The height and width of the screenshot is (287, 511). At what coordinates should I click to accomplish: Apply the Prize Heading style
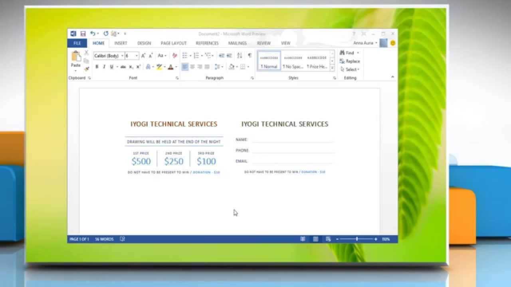click(317, 61)
